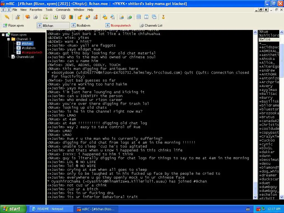284x213 pixels.
Task: Switch to README - Notepad in the taskbar
Action: point(51,209)
